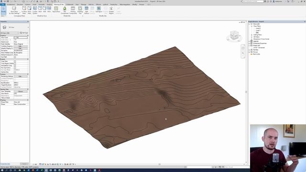Viewport: 306px width, 172px height.
Task: Open the Site floor plan
Action: 257,32
